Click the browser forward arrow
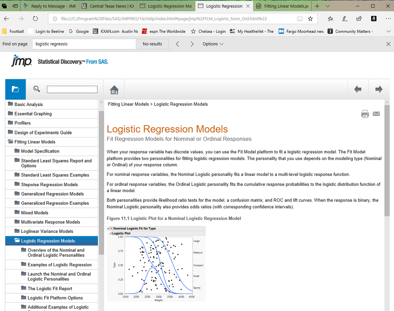The height and width of the screenshot is (311, 394). pyautogui.click(x=21, y=19)
